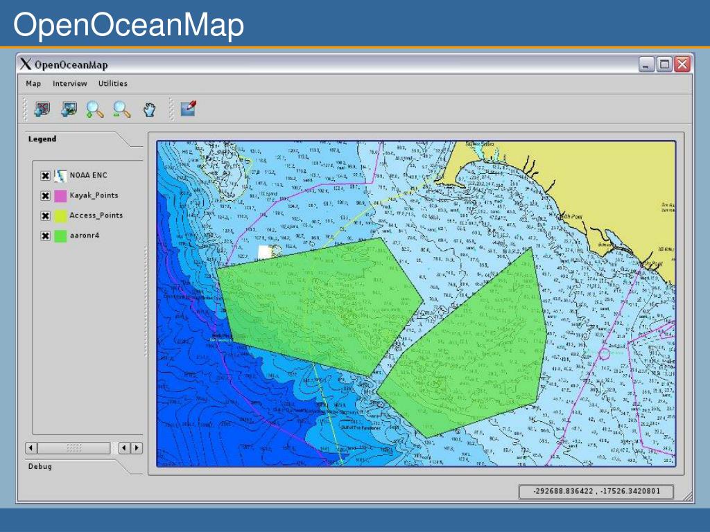Click the Access_Points yellow-green color swatch
Screen dimensions: 710x532
[x=60, y=216]
